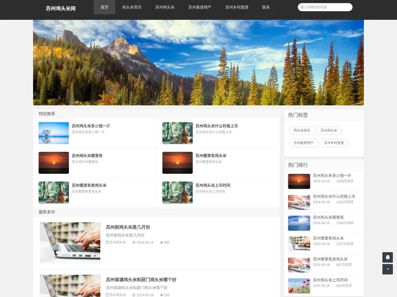
Task: Click guitar thumbnail of recommended 苏州哪里有卖鸡头米
Action: 53,193
